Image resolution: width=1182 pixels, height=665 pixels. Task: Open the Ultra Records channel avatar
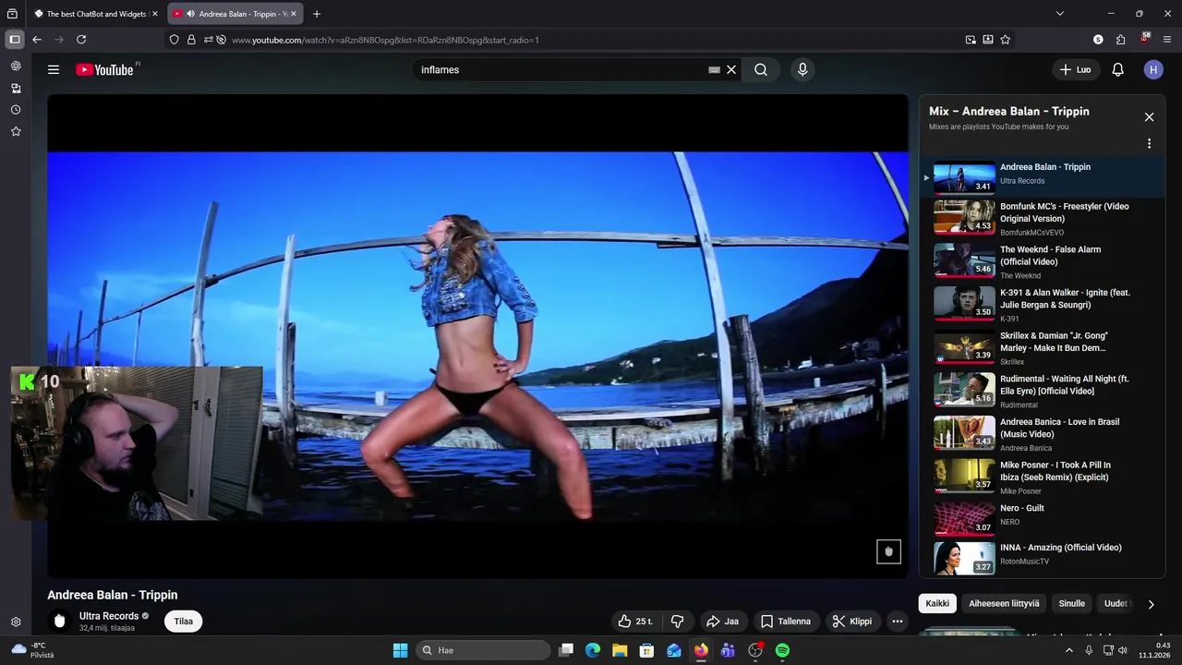coord(60,621)
